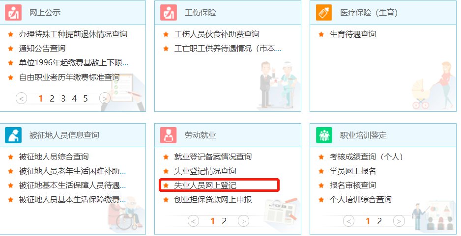The width and height of the screenshot is (461, 236).
Task: Click the green 职业培训鉴定 people icon
Action: (x=324, y=135)
